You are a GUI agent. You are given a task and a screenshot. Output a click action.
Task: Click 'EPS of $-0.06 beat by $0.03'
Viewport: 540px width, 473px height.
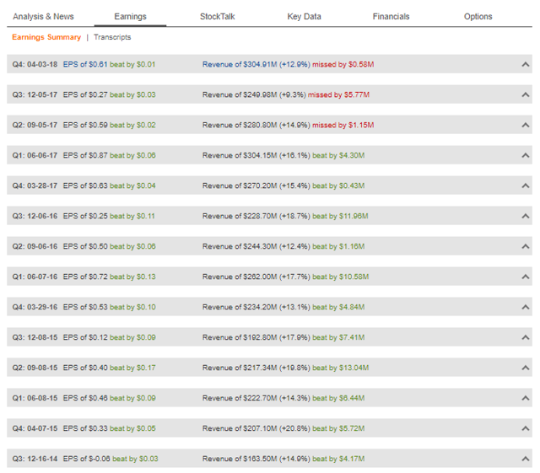coord(111,459)
